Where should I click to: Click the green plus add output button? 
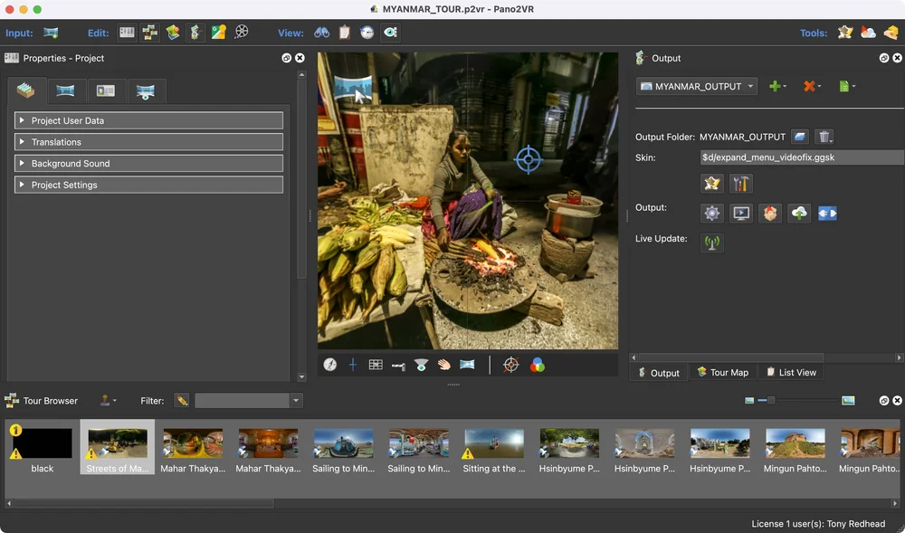(775, 87)
